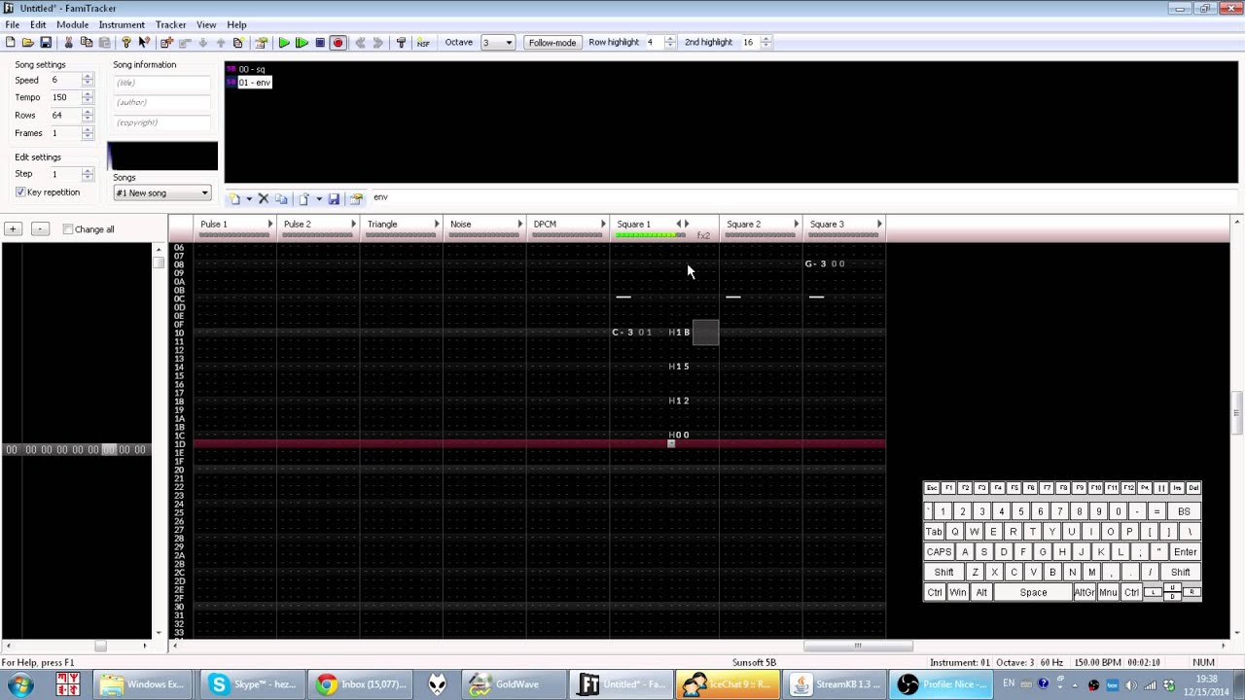
Task: Adjust the Step spinner arrows
Action: click(88, 174)
